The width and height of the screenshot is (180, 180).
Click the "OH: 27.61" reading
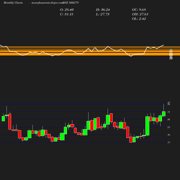pos(140,14)
